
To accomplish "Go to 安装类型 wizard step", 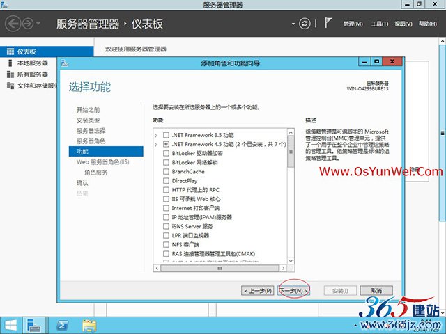I will click(89, 120).
